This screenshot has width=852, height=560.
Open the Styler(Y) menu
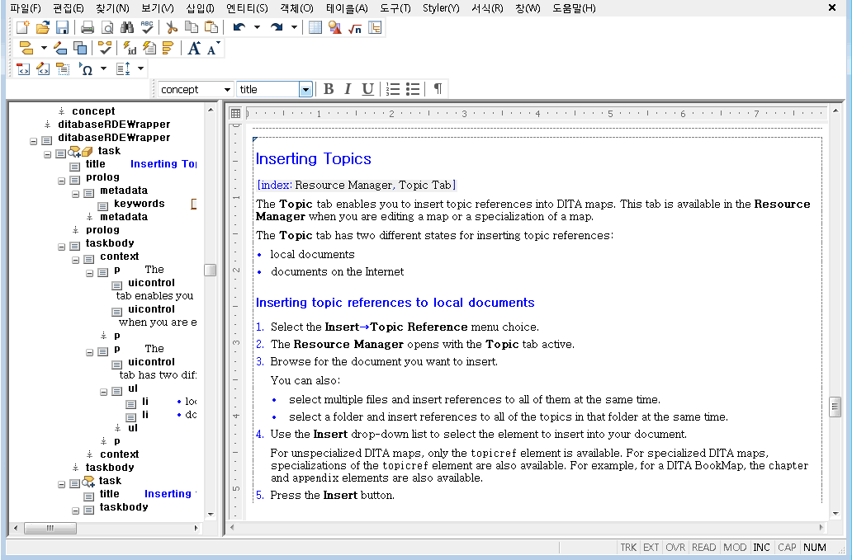point(441,8)
